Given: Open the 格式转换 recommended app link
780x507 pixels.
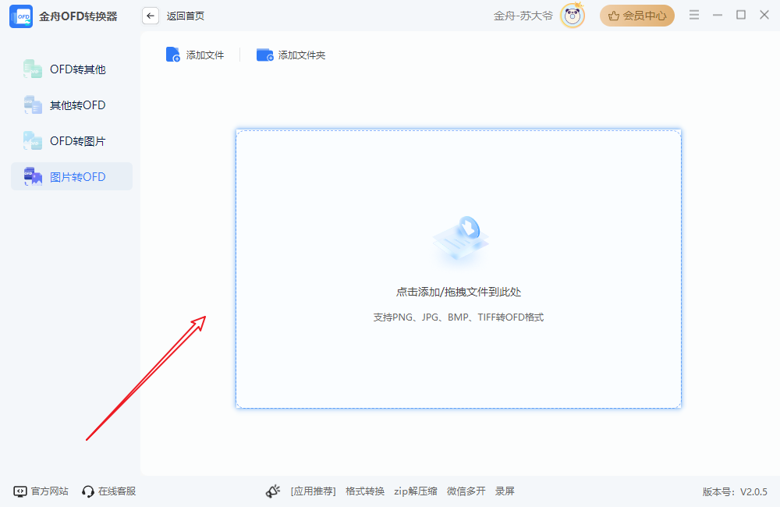Looking at the screenshot, I should point(365,491).
